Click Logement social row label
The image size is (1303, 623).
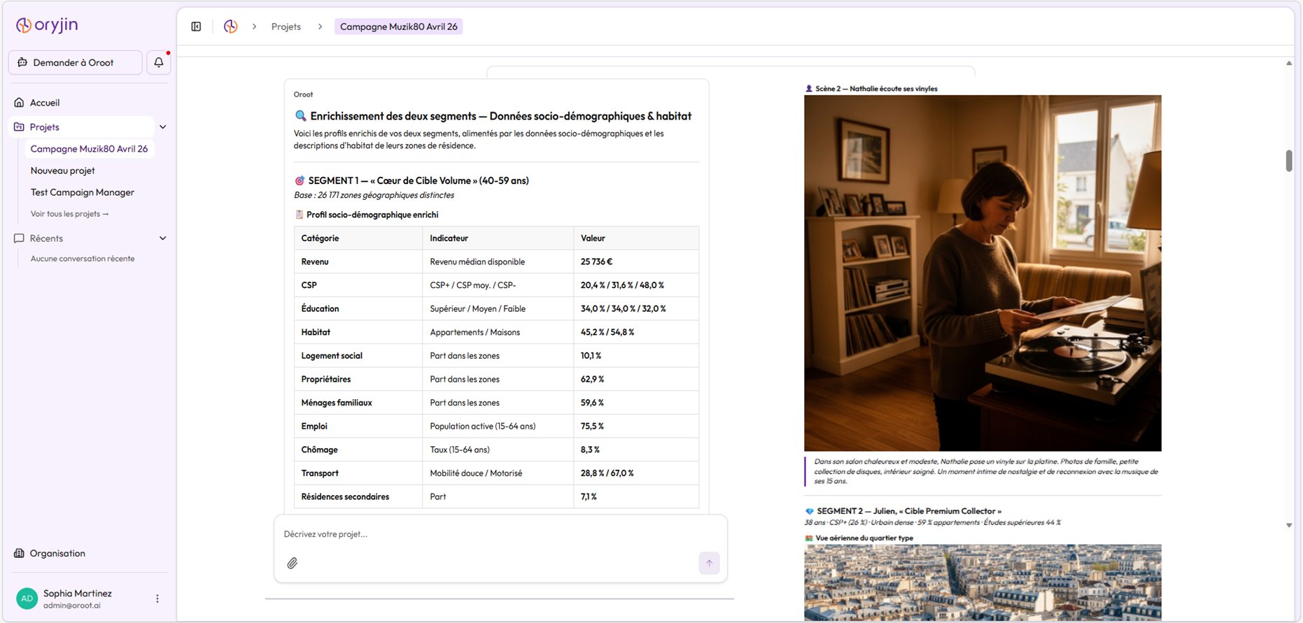(332, 356)
